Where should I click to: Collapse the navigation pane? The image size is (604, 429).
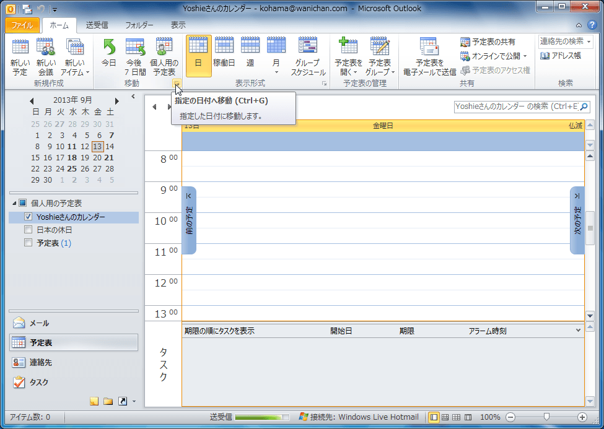(x=133, y=97)
